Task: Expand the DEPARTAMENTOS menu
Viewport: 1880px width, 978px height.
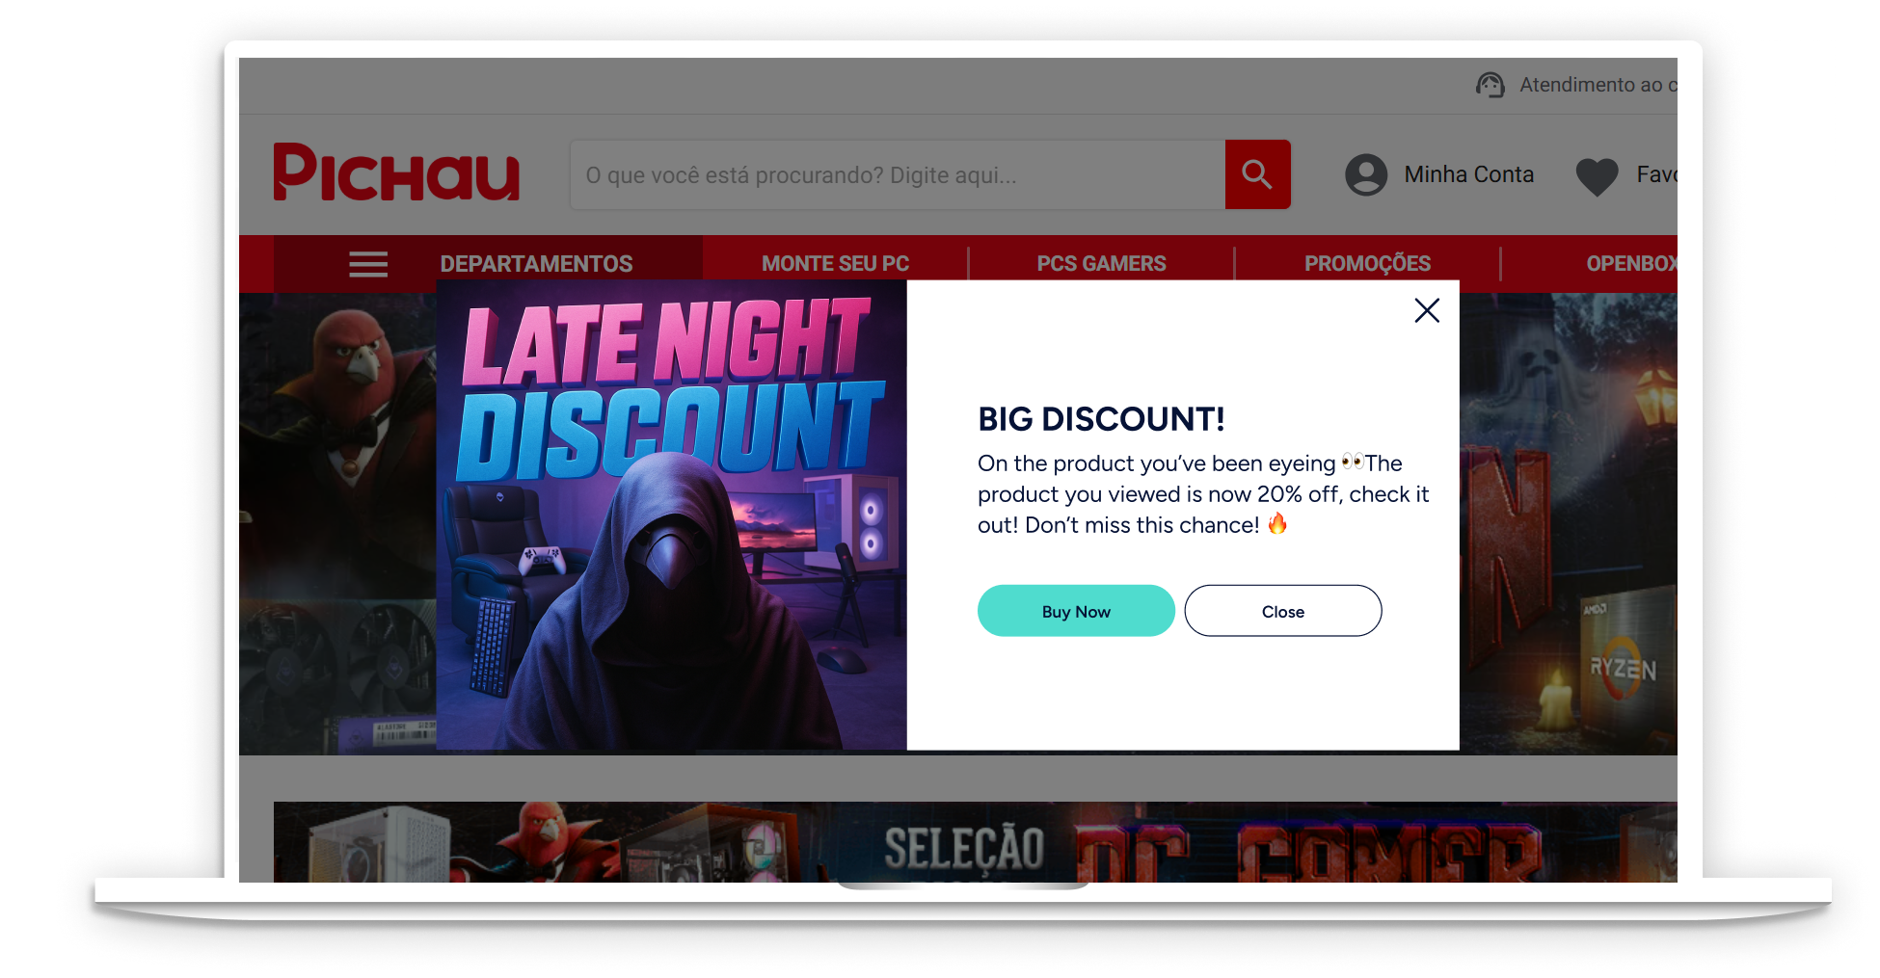Action: pos(536,264)
